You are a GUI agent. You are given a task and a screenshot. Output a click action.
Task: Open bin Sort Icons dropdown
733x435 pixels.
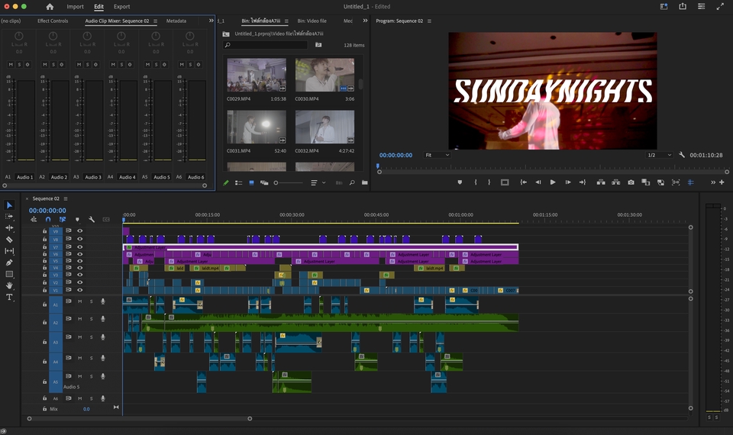point(318,182)
